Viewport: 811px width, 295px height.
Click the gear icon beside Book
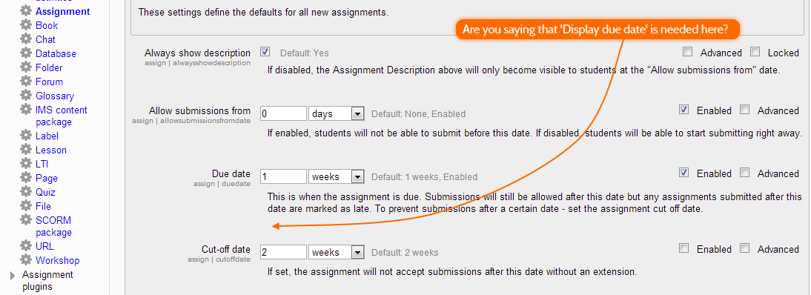point(26,25)
